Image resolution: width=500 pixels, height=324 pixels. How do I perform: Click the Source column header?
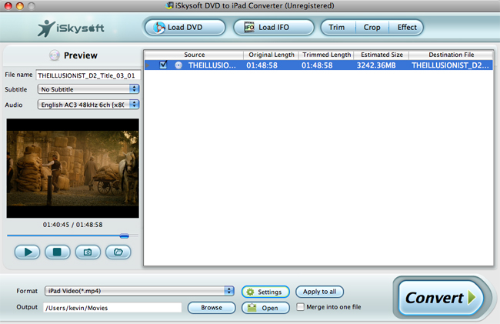(194, 55)
